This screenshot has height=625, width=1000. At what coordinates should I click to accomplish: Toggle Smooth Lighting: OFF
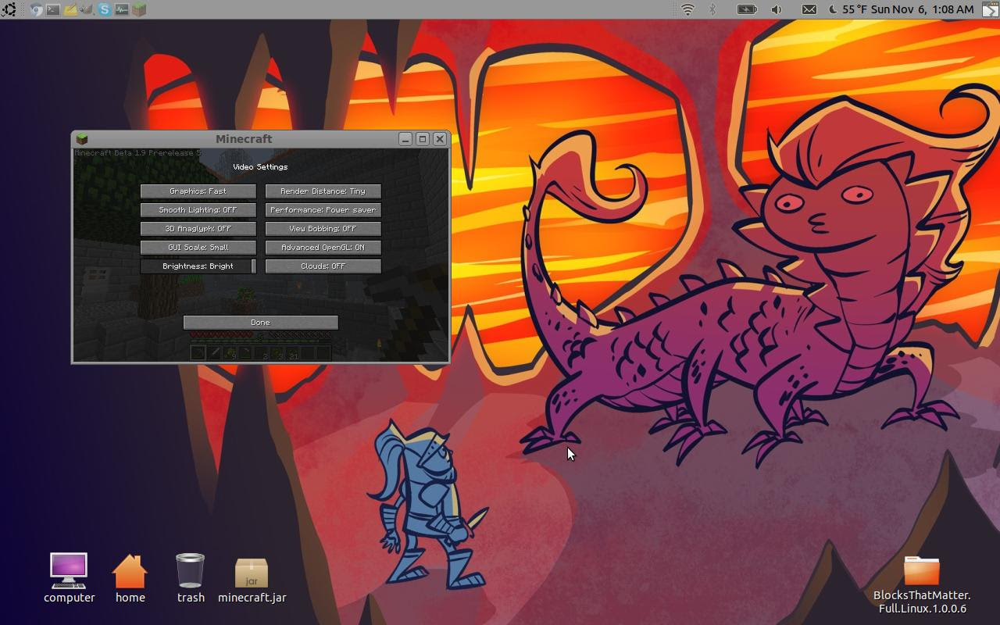point(198,210)
